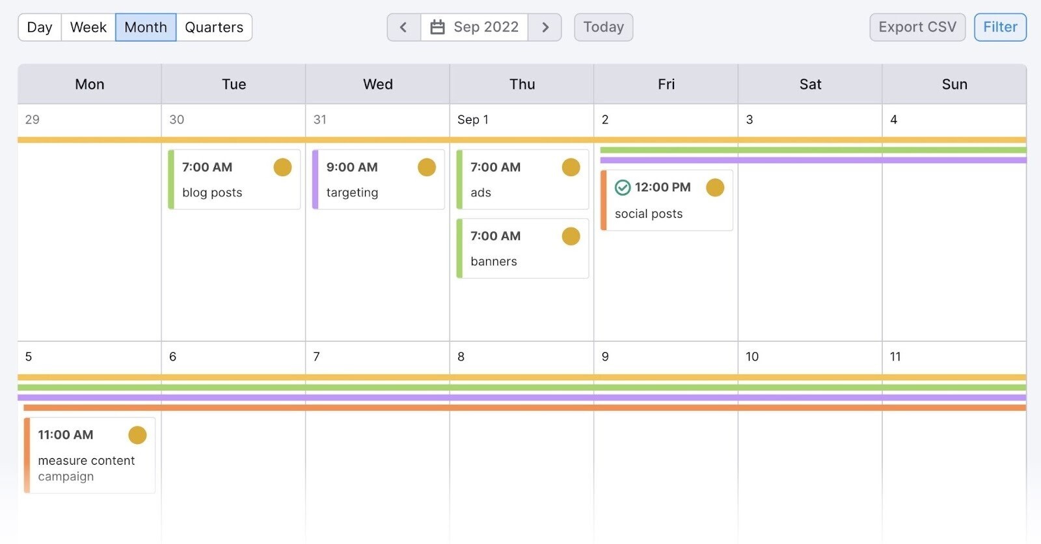This screenshot has height=544, width=1041.
Task: Click yellow avatar dot on banners card
Action: tap(571, 237)
